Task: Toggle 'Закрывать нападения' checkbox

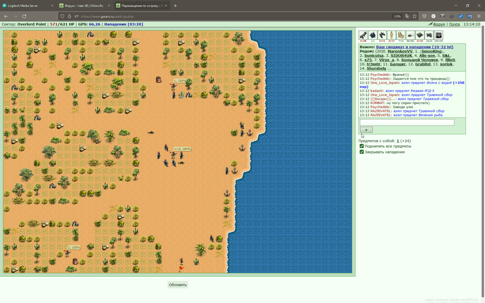Action: point(361,152)
